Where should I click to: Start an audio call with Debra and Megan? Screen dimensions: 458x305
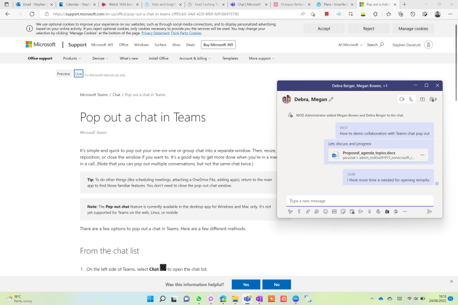click(411, 99)
